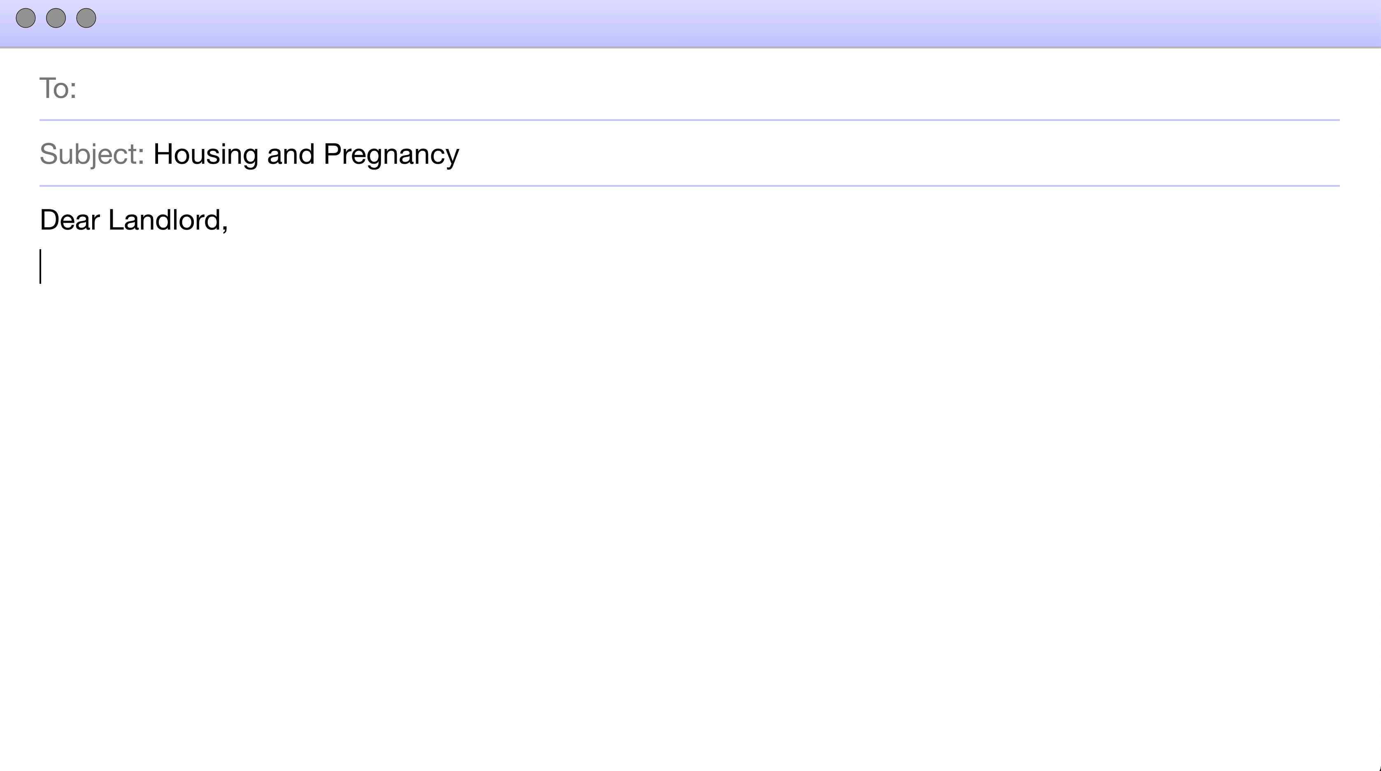Place cursor on the empty second body line

689,267
